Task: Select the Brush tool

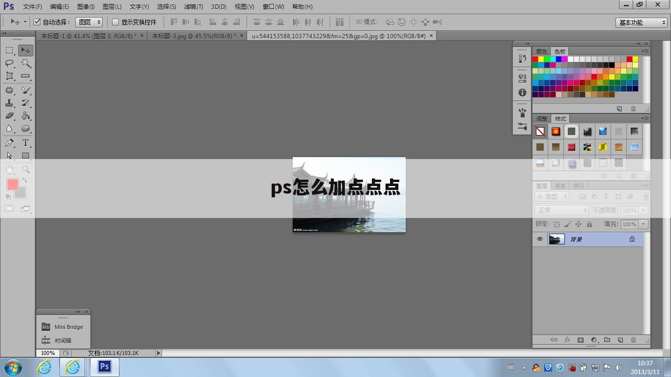Action: [26, 90]
